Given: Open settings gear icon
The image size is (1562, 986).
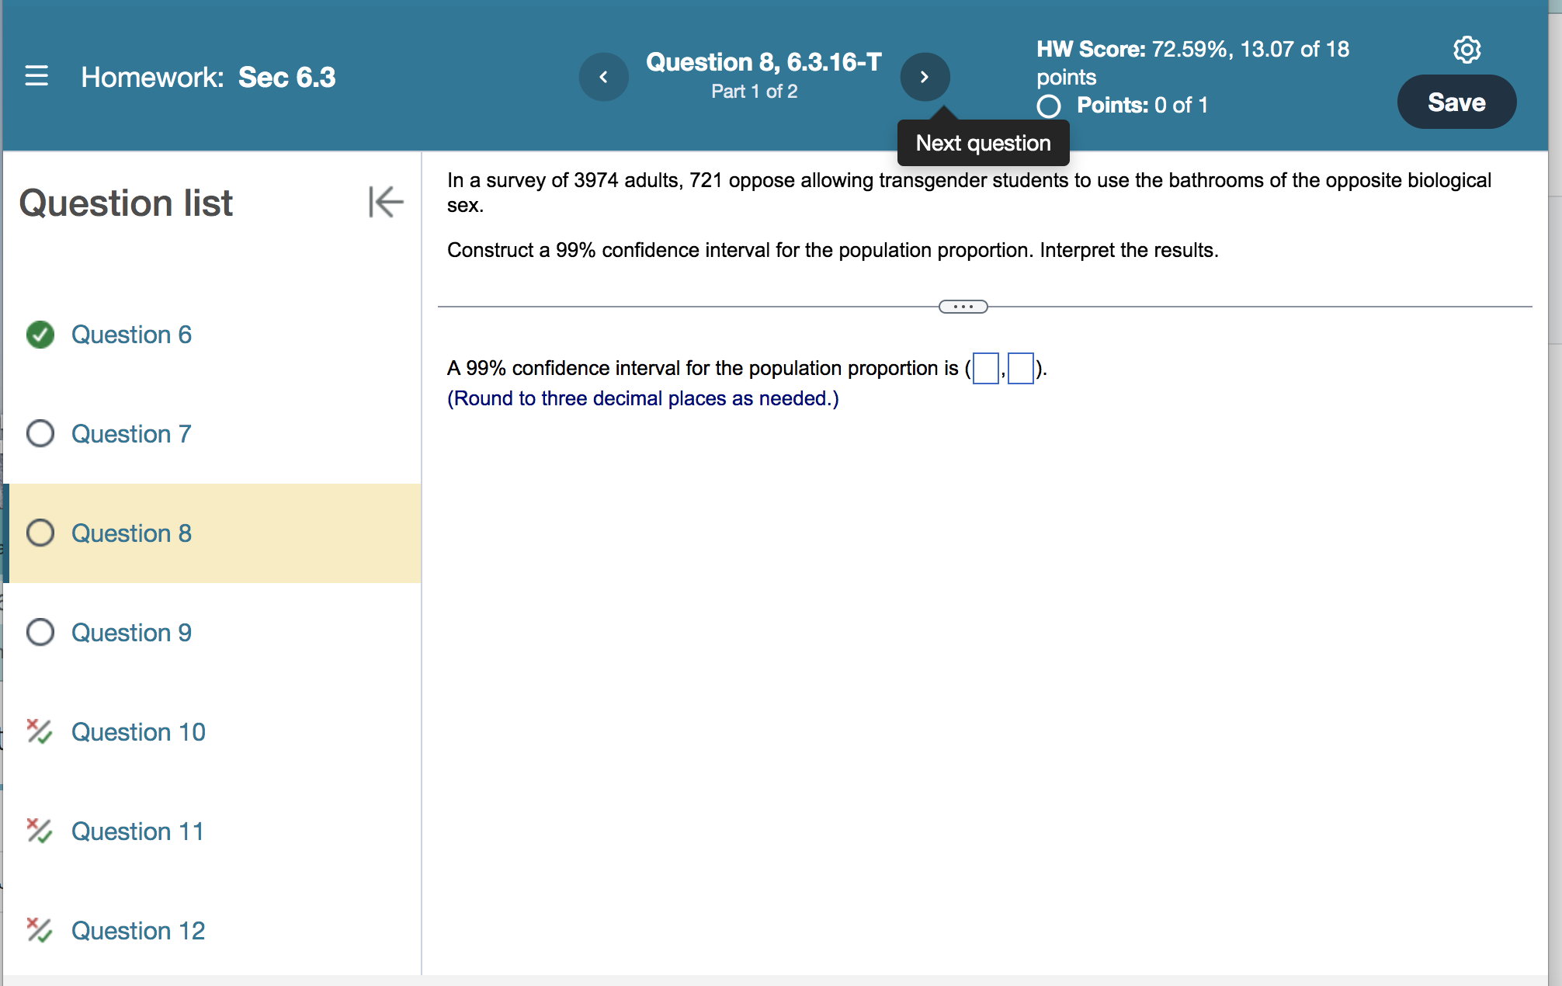Looking at the screenshot, I should coord(1467,49).
